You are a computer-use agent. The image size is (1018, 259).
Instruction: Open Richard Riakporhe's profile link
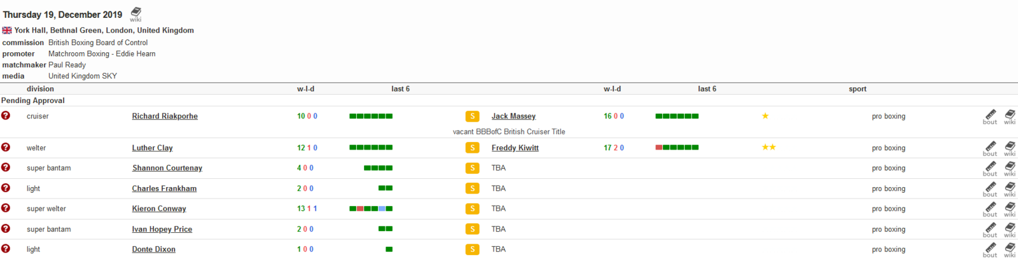tap(165, 116)
